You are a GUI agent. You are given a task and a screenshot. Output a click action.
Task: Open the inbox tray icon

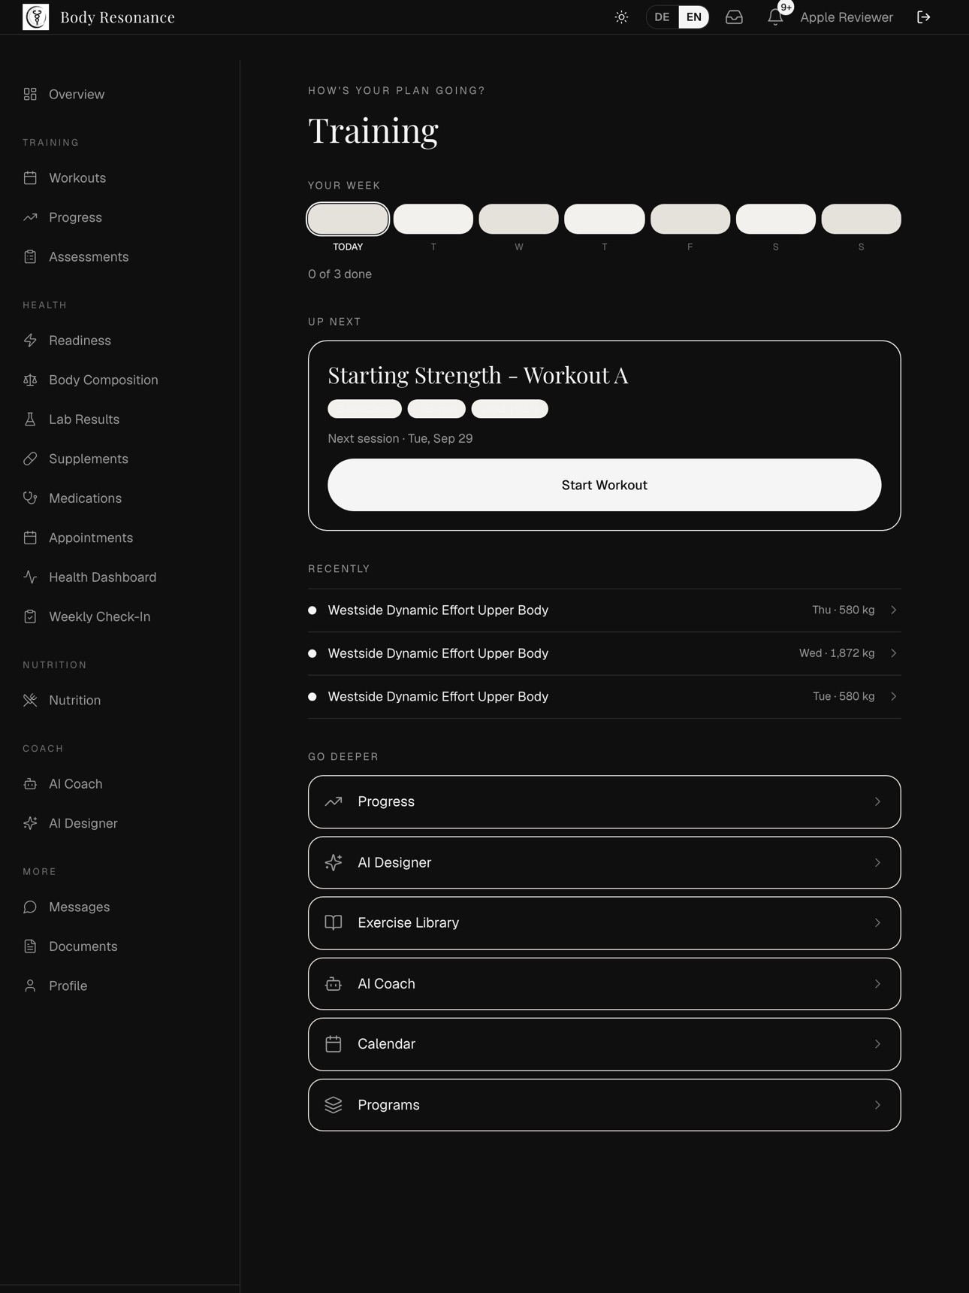point(734,17)
